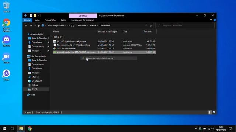Open pinned Downloads under Acesso rápido
The image size is (236, 132).
[x=37, y=43]
